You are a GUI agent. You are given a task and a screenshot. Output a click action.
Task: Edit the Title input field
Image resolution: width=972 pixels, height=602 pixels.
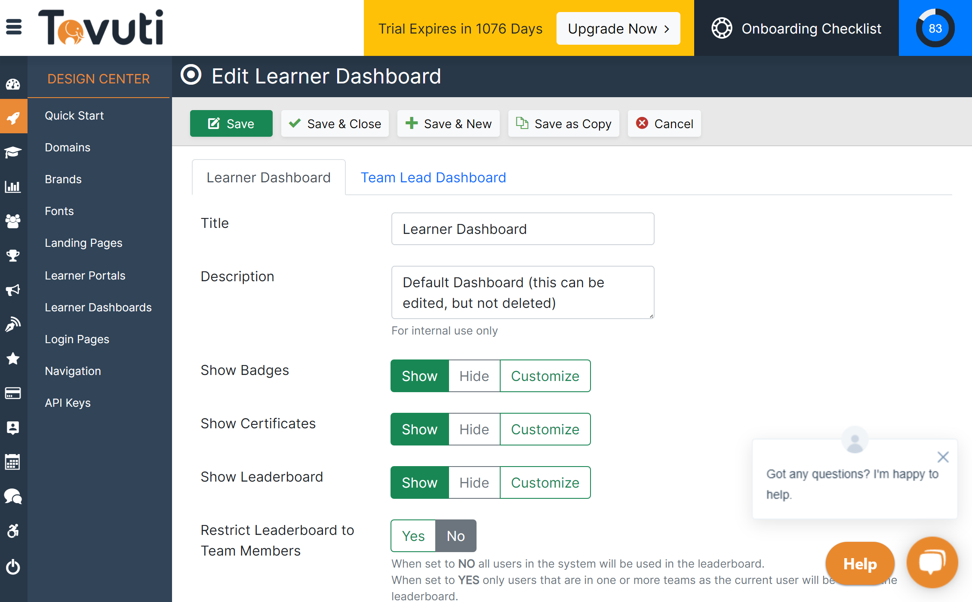(522, 229)
